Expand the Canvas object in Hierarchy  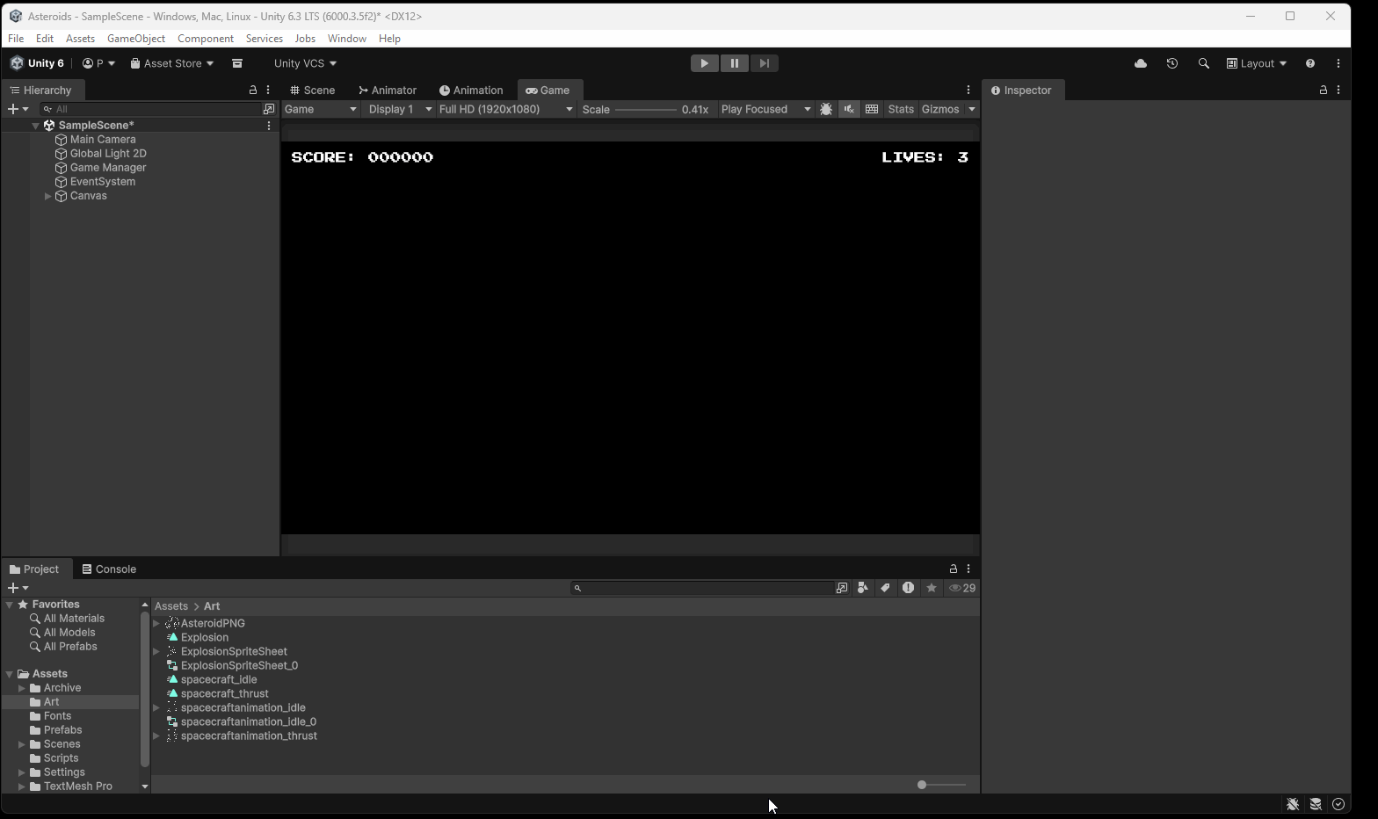coord(47,196)
